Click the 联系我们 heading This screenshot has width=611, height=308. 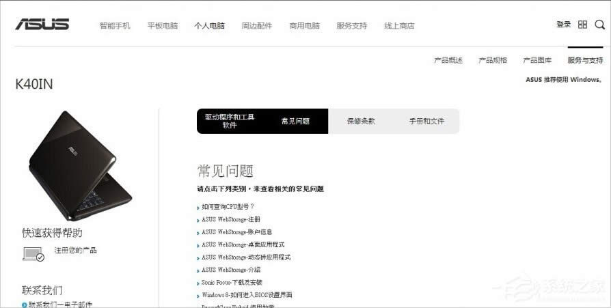[x=42, y=290]
